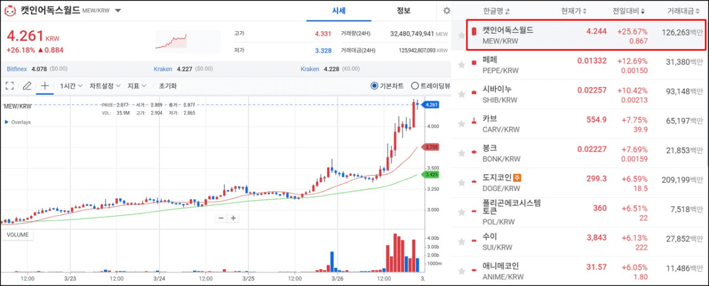
Task: Click candle icon in 카브 row
Action: (474, 121)
